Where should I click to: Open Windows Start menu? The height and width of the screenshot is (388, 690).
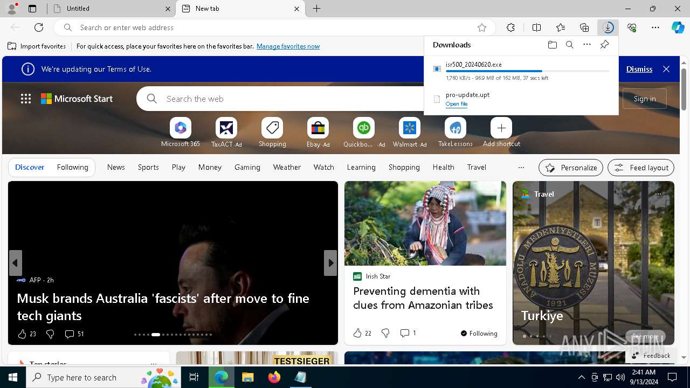click(x=13, y=377)
